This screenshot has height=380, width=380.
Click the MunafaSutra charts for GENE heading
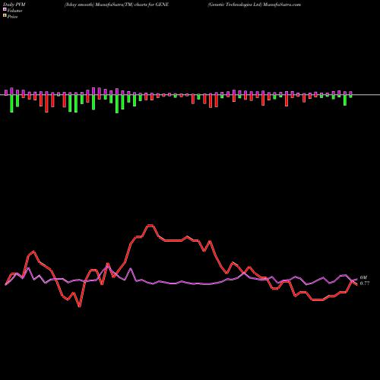click(x=116, y=5)
